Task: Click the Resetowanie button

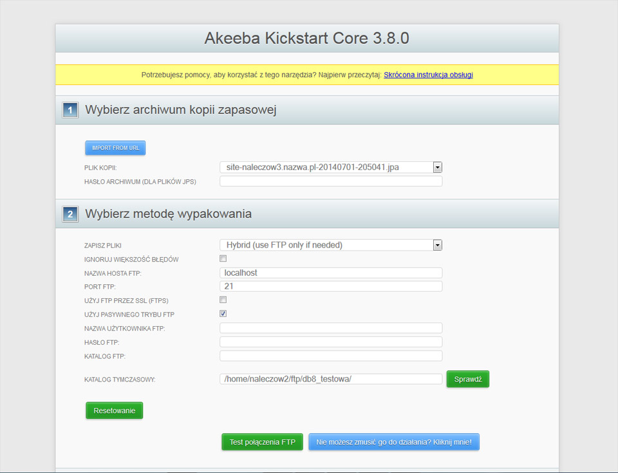Action: (115, 410)
